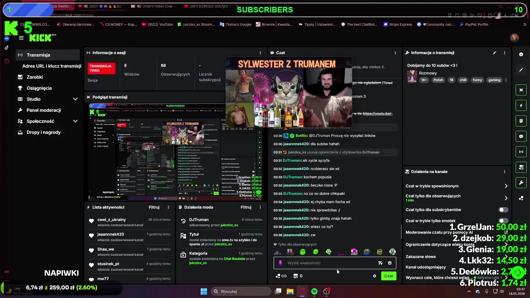
Task: Select Transmisja in the left menu
Action: [x=48, y=55]
